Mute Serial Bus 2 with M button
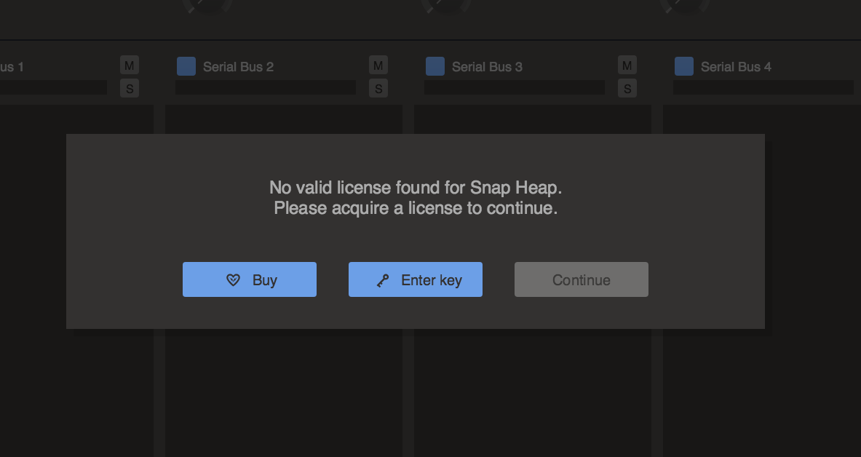The width and height of the screenshot is (861, 457). [378, 65]
